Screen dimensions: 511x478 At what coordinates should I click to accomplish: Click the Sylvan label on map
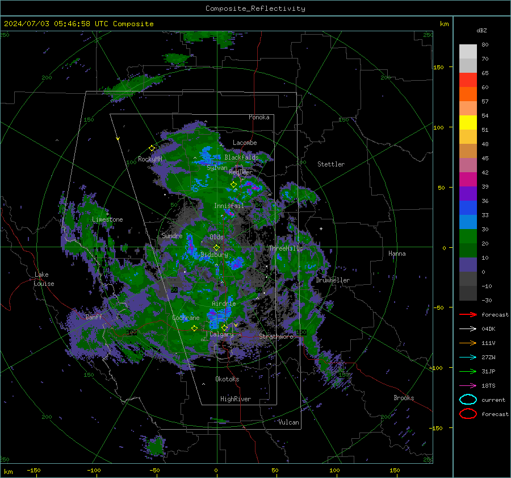point(217,168)
